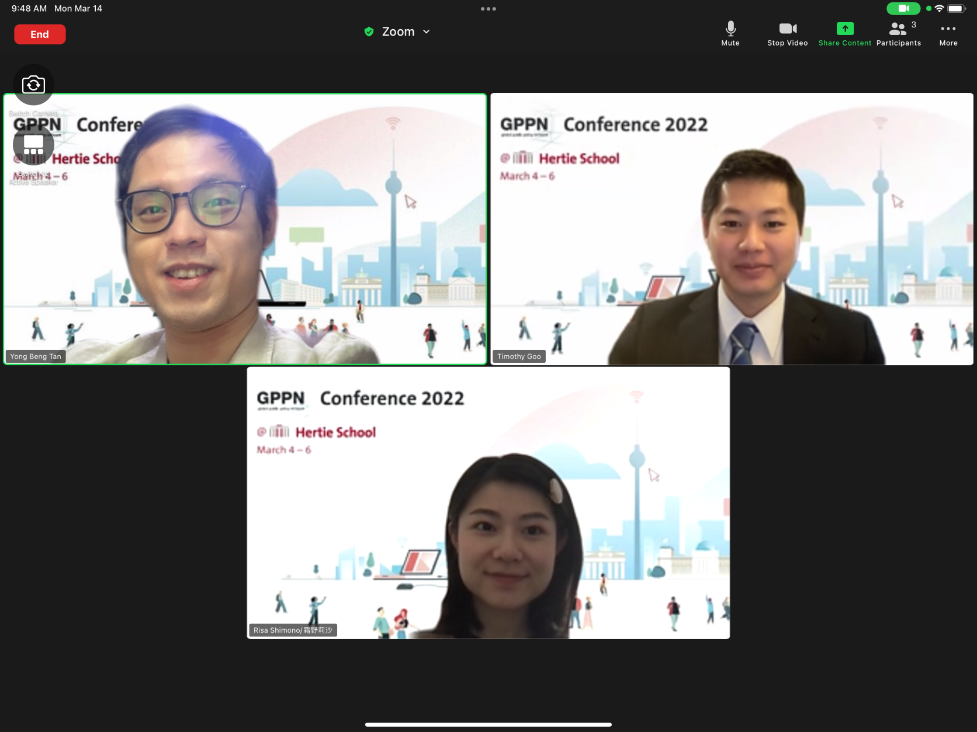Open the Participants panel
This screenshot has width=977, height=732.
click(x=899, y=34)
